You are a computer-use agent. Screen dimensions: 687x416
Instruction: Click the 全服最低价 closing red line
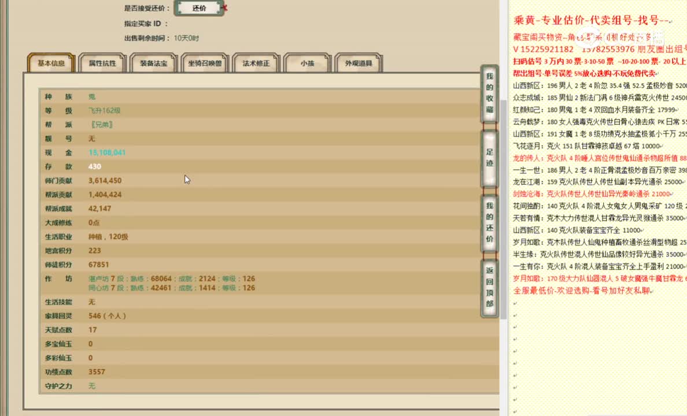582,290
